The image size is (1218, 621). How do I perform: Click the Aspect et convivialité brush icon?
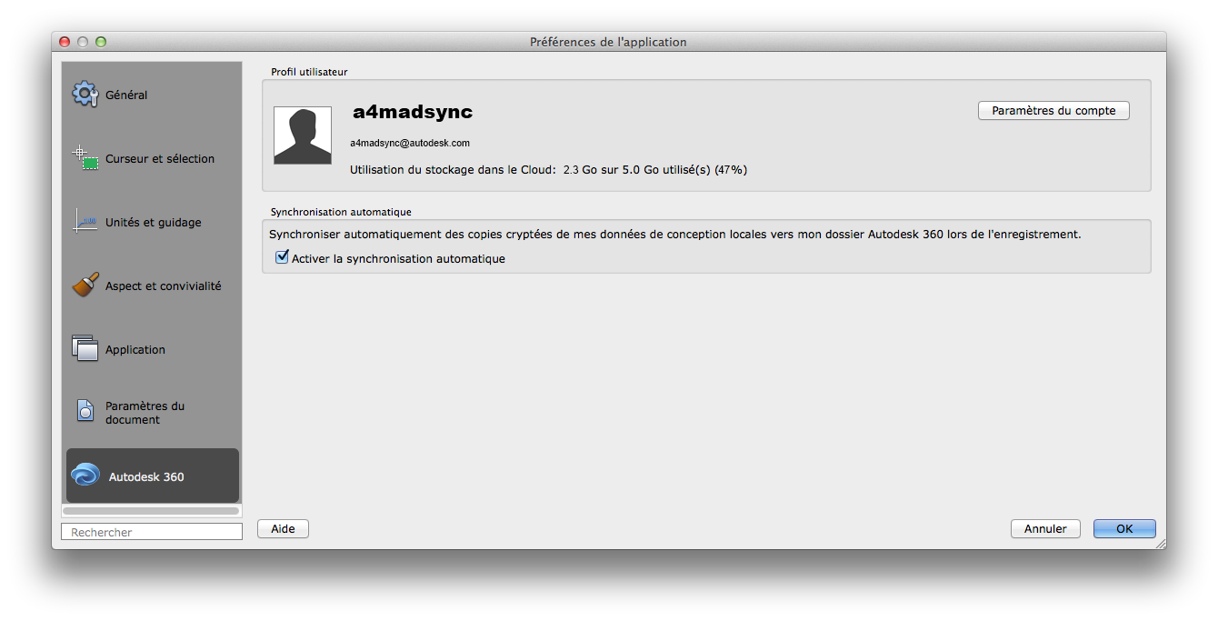tap(85, 285)
